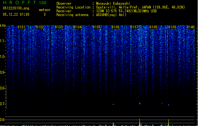Click the 0.9 frequency axis label
This screenshot has height=126, width=198.
(x=3, y=72)
